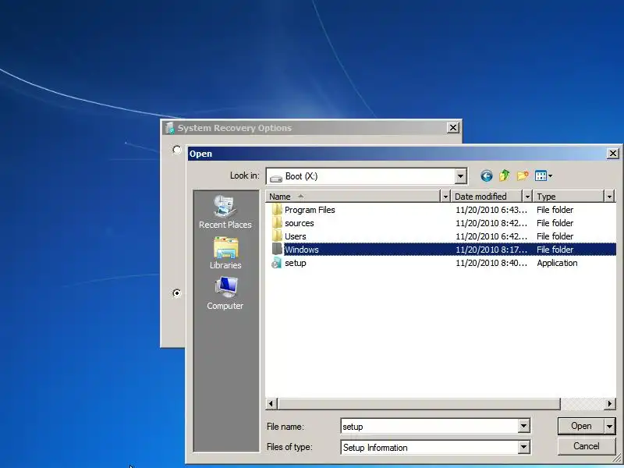Select the 'sources' file name text
624x468 pixels.
tap(300, 223)
